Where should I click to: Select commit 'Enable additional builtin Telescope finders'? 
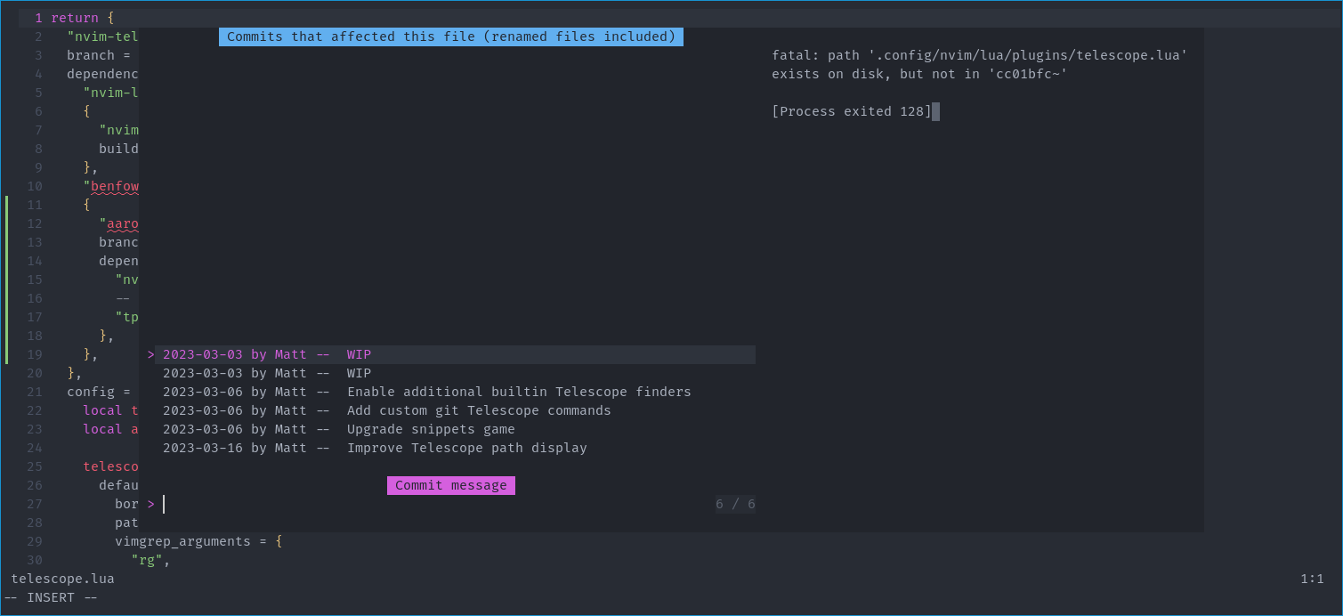(455, 392)
